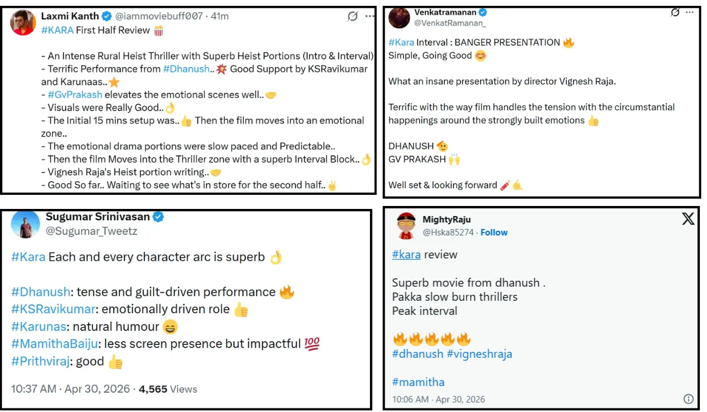707x412 pixels.
Task: Click Sugumar Srinivasan's verified badge
Action: click(x=158, y=217)
